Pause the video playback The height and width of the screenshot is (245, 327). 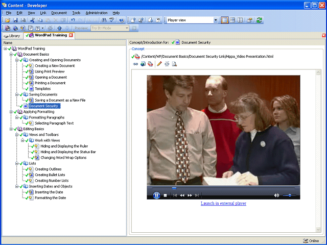pyautogui.click(x=156, y=195)
